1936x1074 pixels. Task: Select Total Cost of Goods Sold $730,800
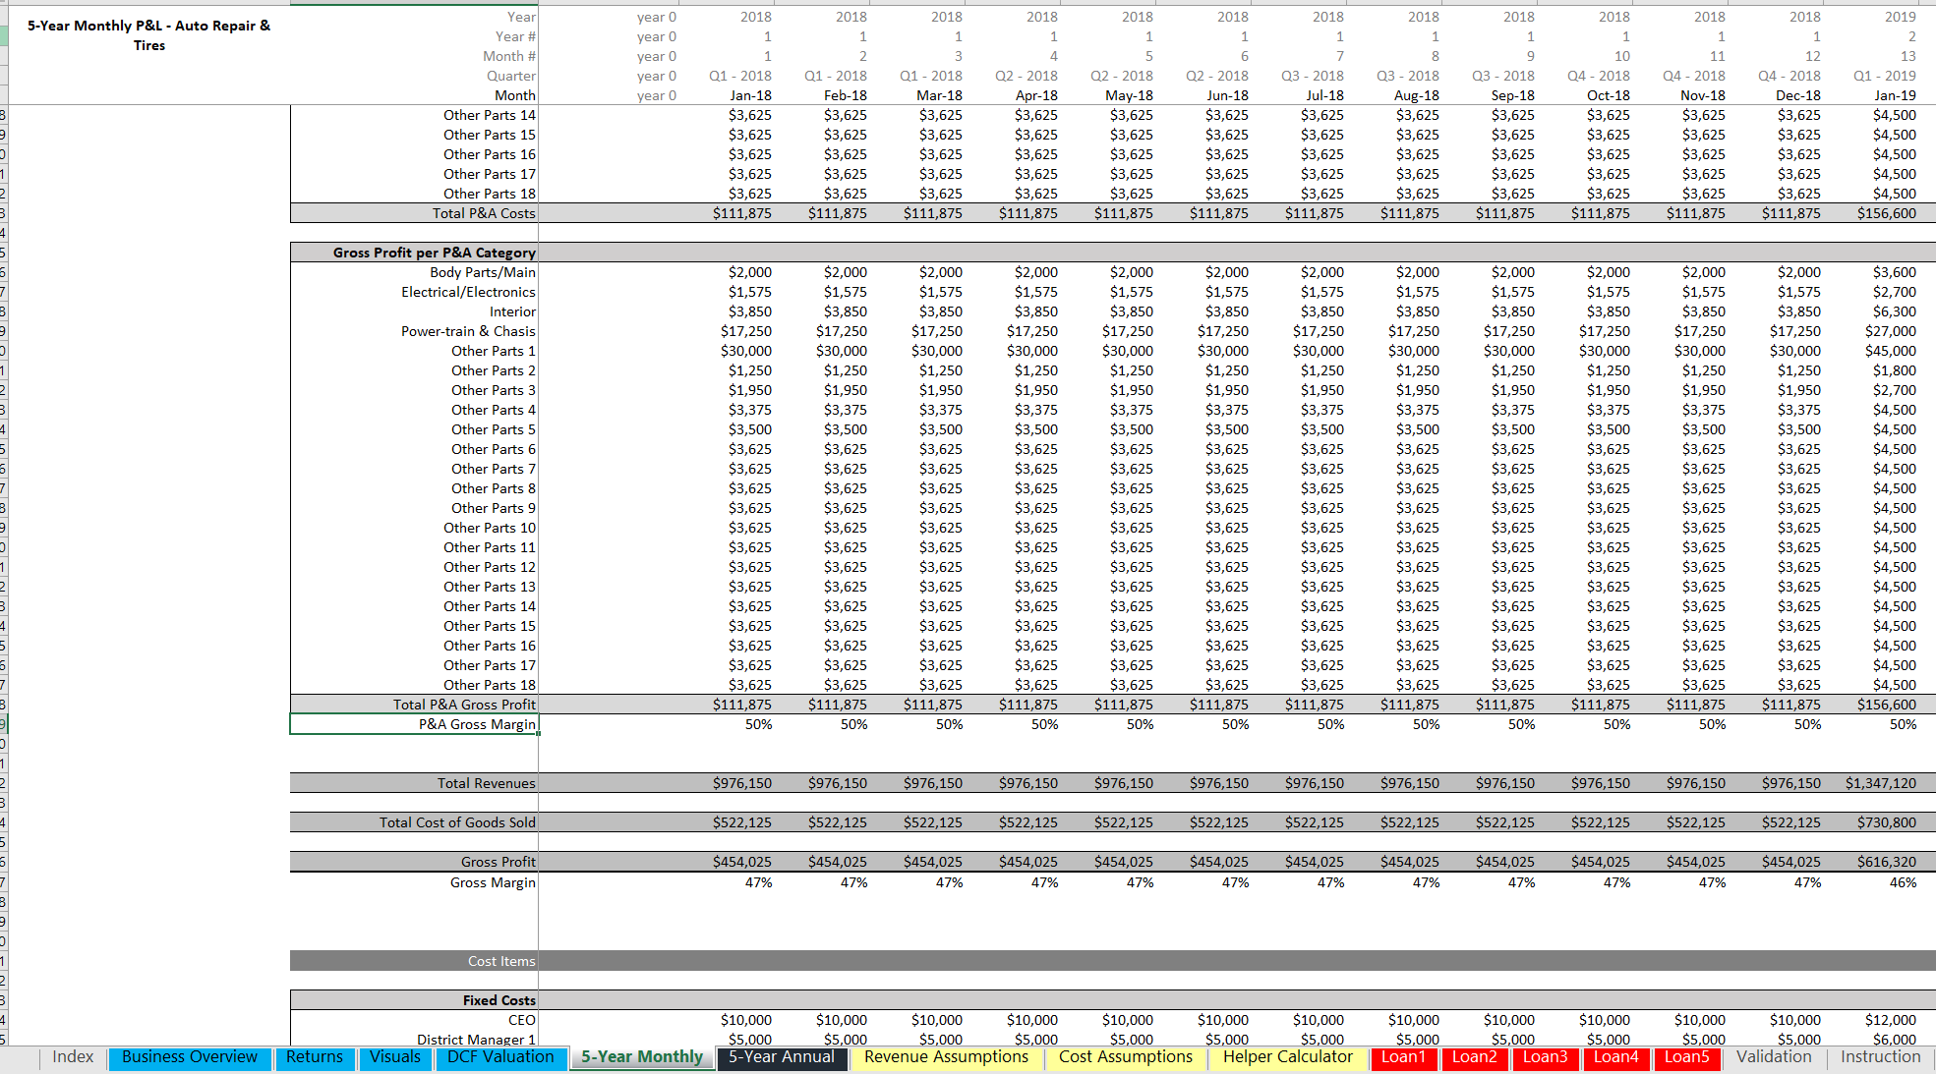pyautogui.click(x=1887, y=822)
